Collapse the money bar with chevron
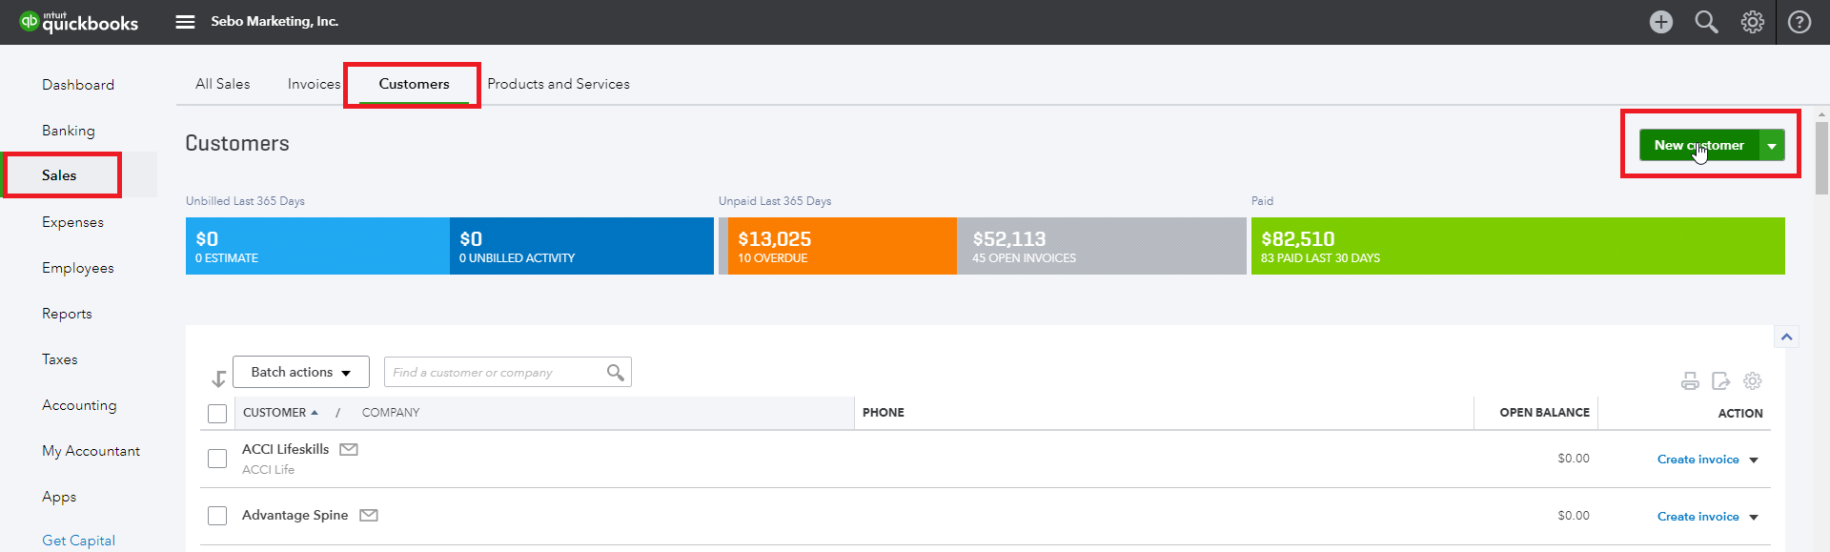Viewport: 1830px width, 552px height. 1787,337
